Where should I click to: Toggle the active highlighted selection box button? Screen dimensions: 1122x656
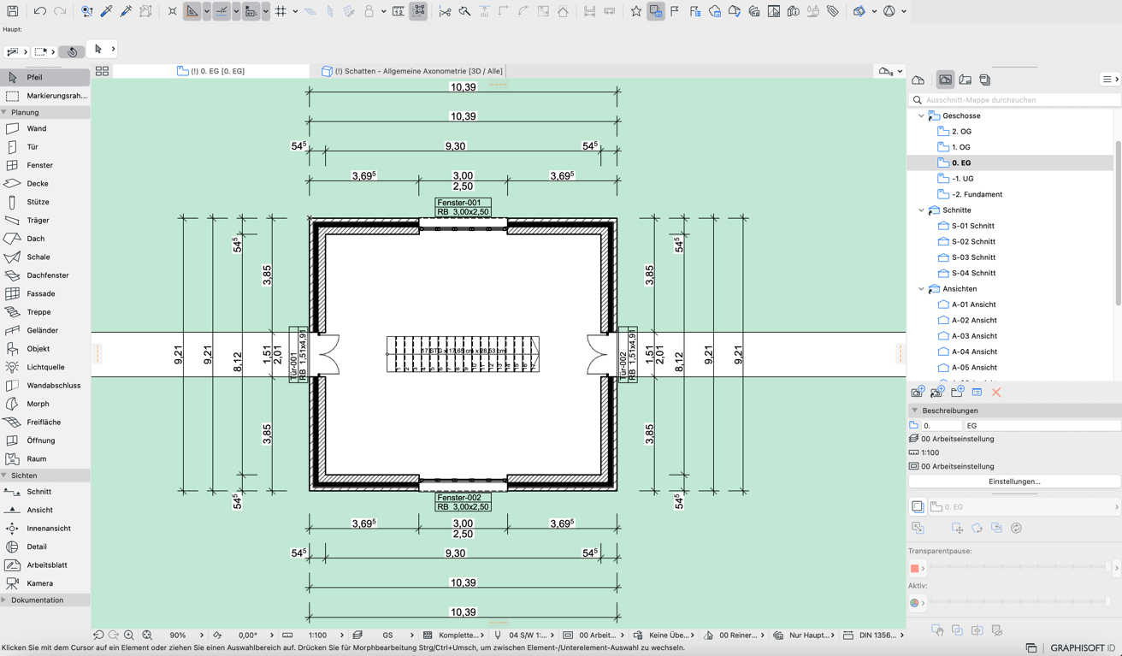(x=419, y=11)
